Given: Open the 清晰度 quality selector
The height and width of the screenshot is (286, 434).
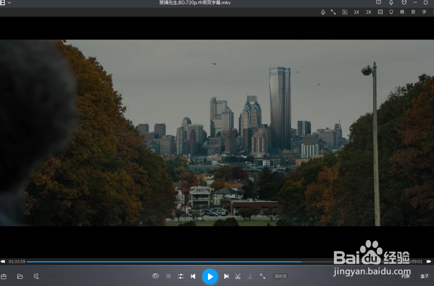Looking at the screenshot, I should pyautogui.click(x=280, y=276).
